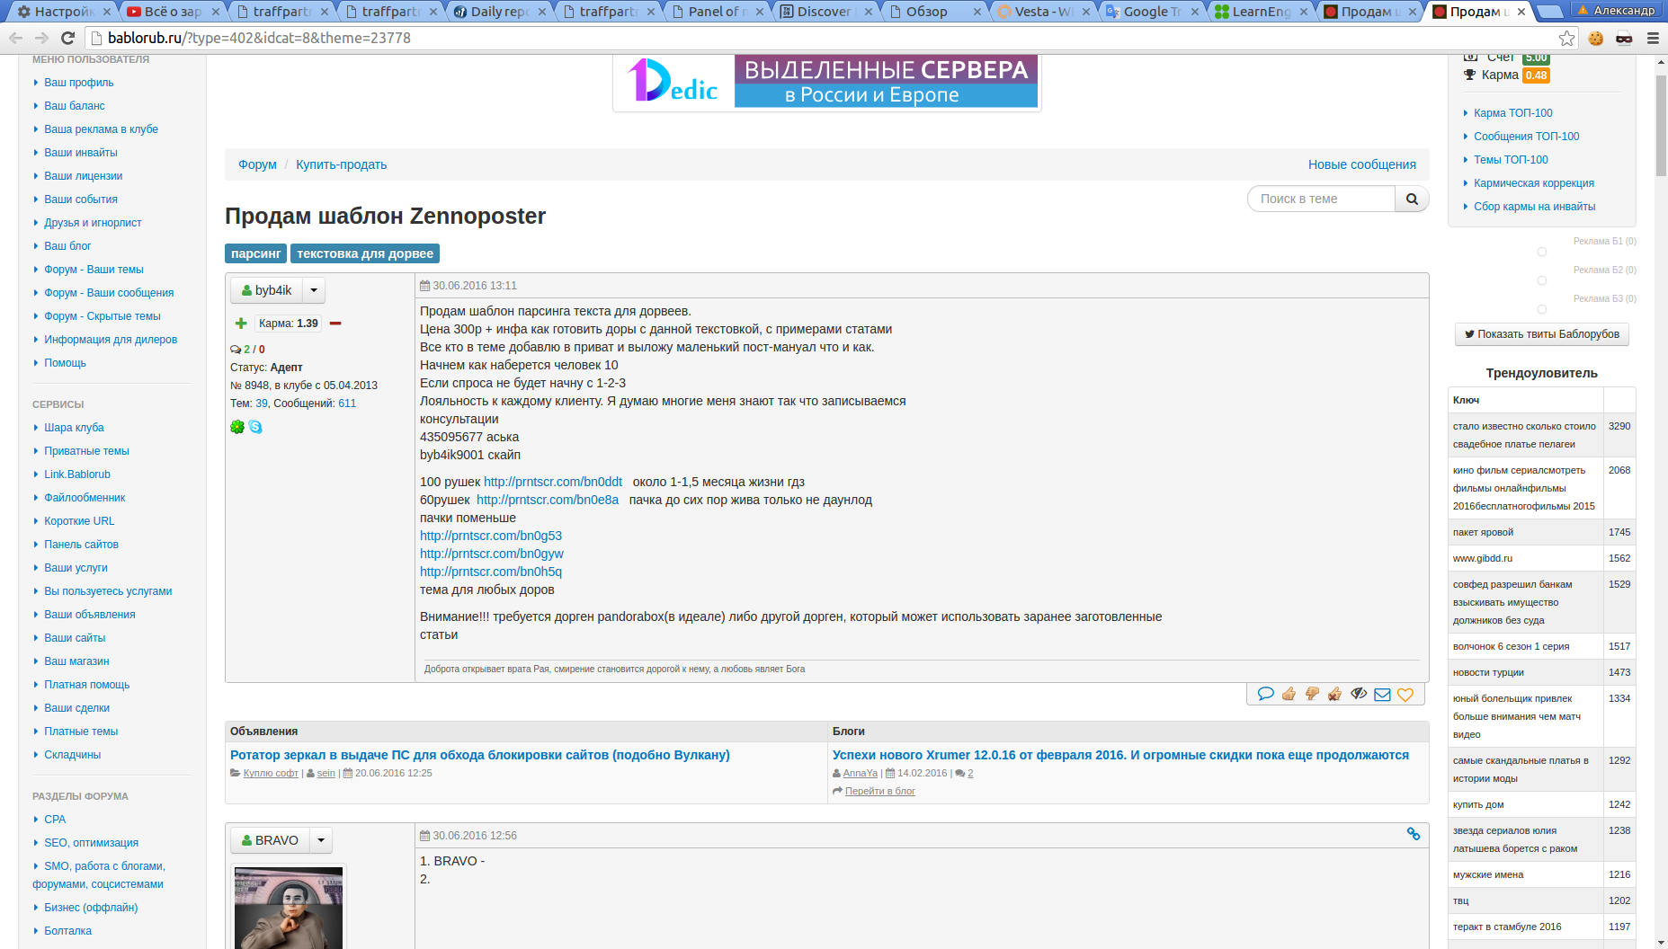Viewport: 1668px width, 949px height.
Task: Open Кармическая коррекция link
Action: click(x=1534, y=183)
